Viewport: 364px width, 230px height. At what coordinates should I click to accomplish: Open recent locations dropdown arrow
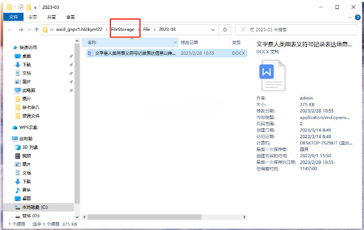click(x=29, y=30)
